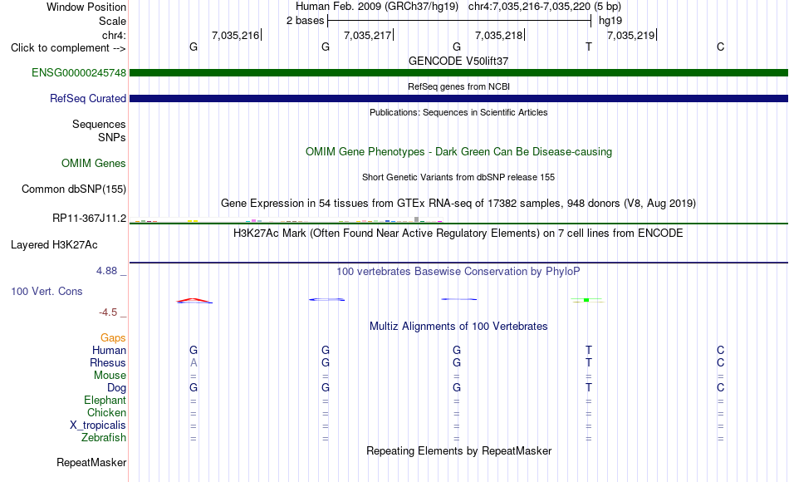This screenshot has height=482, width=789.
Task: Click the chr4:7,035,216-7,035,220 position text
Action: (545, 7)
